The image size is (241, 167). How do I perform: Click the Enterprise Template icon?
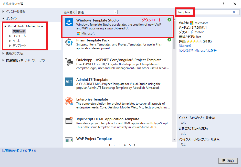click(x=69, y=101)
